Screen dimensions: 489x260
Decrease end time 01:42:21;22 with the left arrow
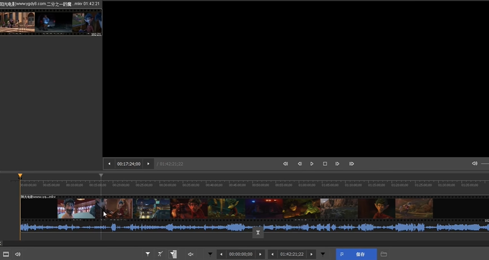click(272, 254)
